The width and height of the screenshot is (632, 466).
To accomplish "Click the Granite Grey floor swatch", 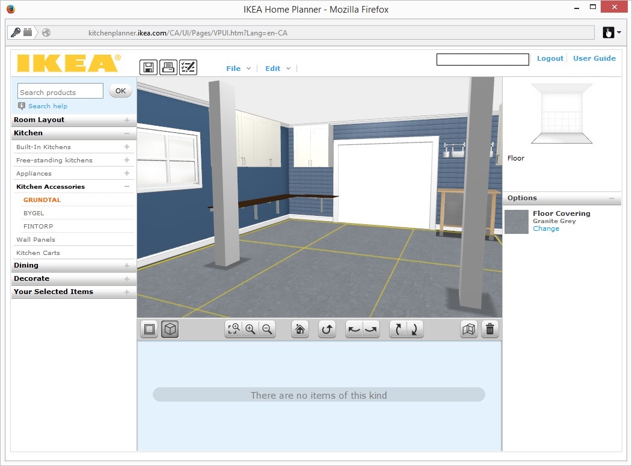I will [x=517, y=221].
